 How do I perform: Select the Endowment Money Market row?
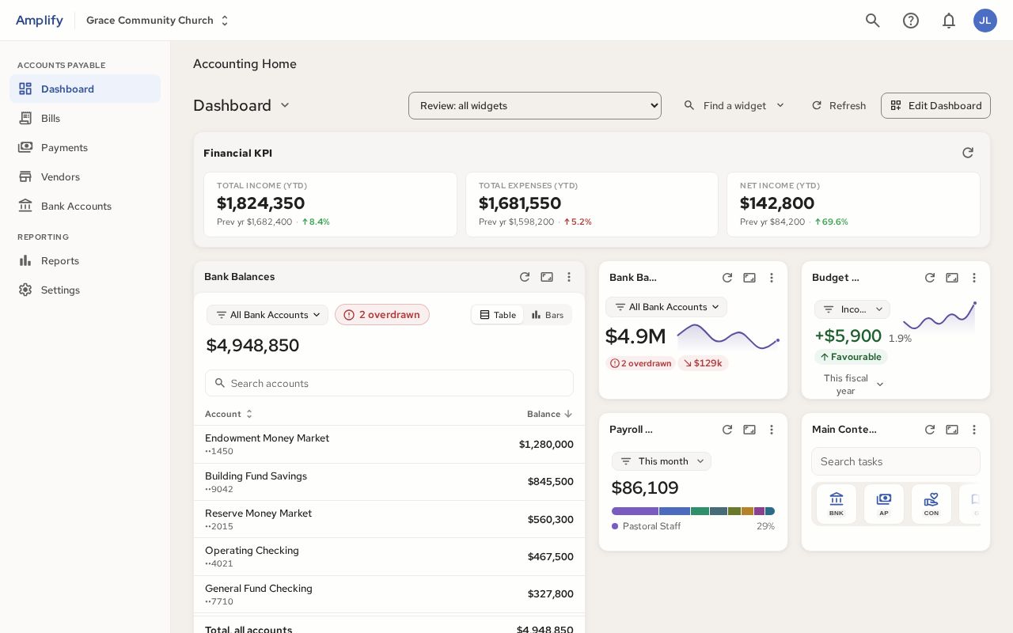coord(389,444)
